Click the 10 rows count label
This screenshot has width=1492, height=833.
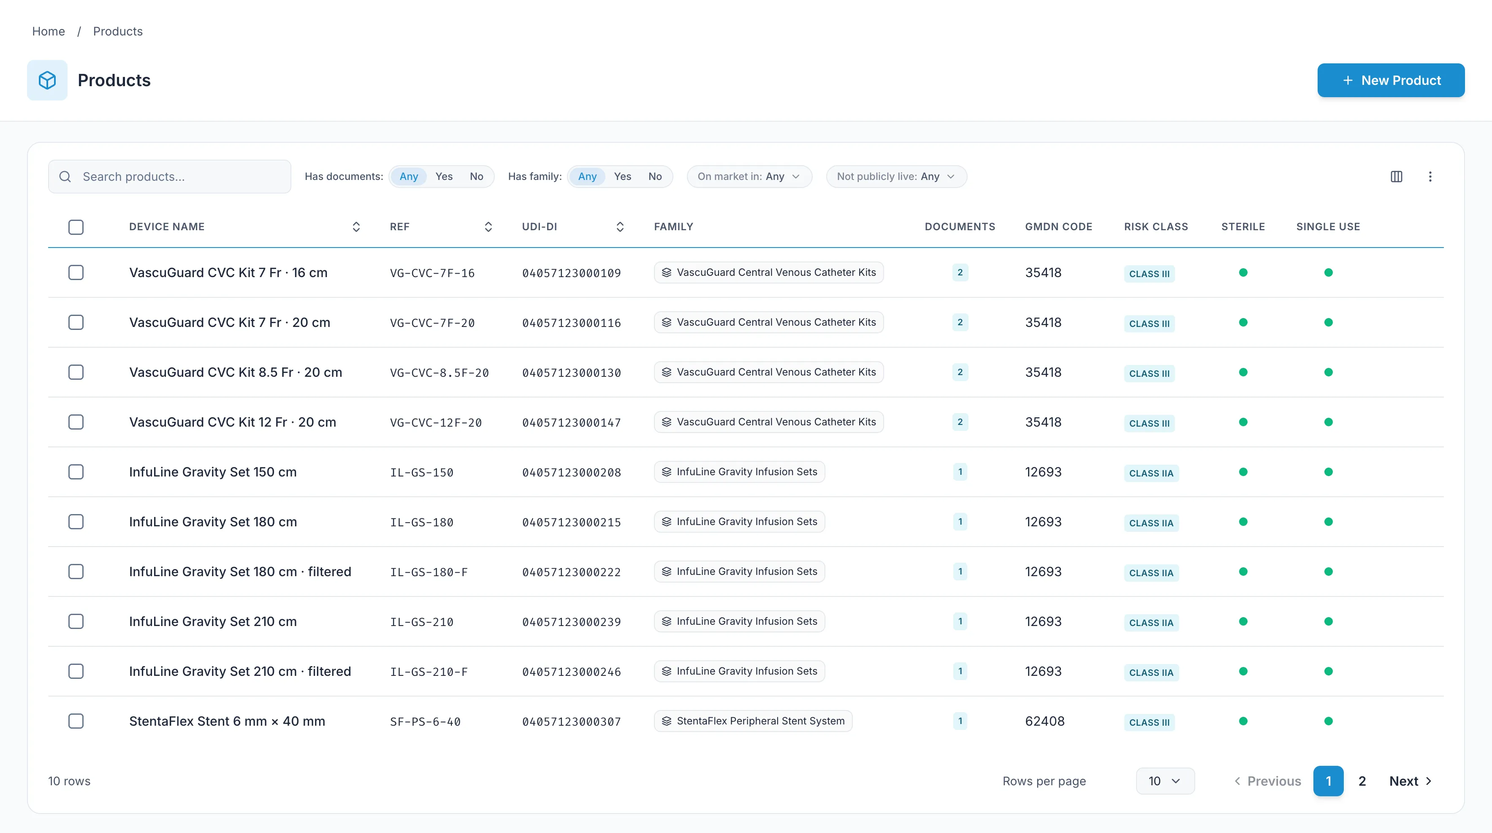69,781
